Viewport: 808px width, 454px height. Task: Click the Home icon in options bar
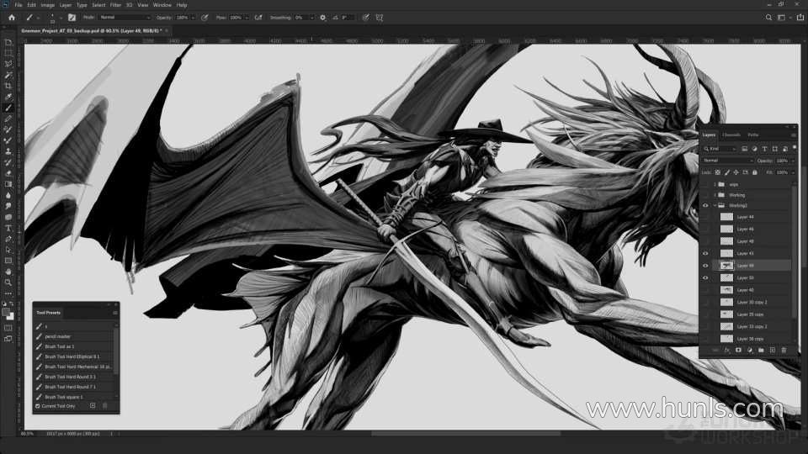(12, 17)
